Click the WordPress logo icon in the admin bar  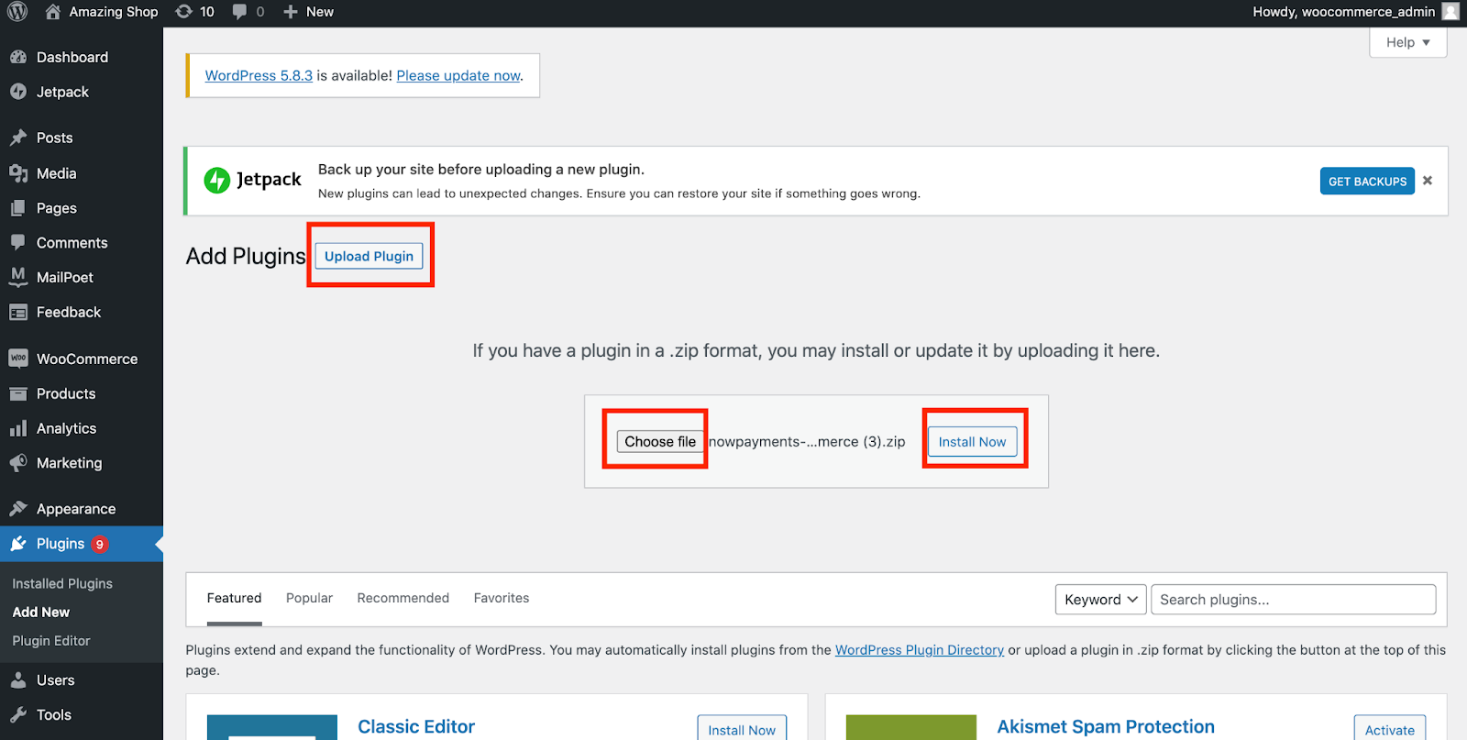click(x=17, y=11)
